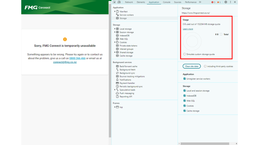The width and height of the screenshot is (259, 145).
Task: Expand the Cookies tree arrow
Action: (115, 42)
